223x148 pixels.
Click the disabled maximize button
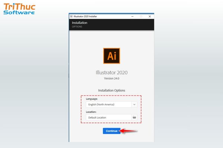[x=141, y=16]
